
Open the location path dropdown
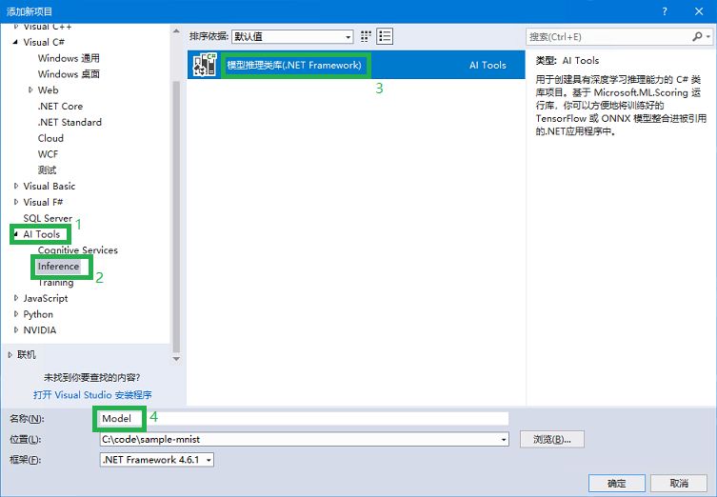(x=504, y=439)
